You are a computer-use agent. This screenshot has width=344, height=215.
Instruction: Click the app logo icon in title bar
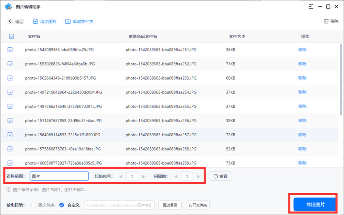click(x=8, y=7)
